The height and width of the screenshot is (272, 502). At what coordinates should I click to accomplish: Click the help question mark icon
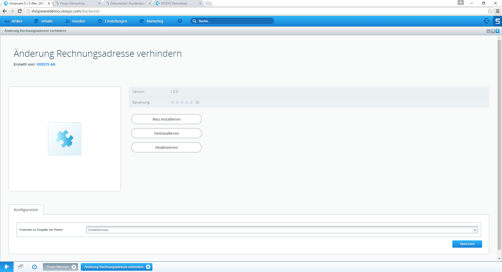(180, 21)
